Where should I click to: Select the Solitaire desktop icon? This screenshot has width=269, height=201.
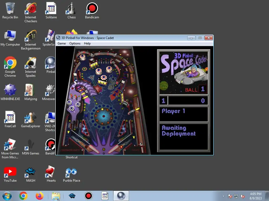point(51,10)
